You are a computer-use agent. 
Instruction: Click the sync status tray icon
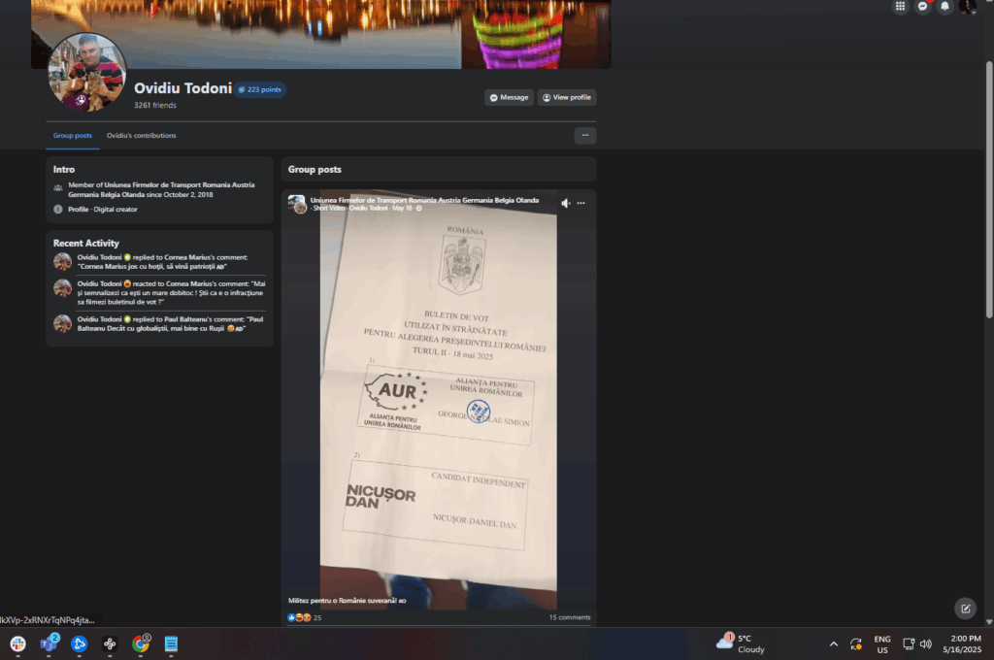856,644
